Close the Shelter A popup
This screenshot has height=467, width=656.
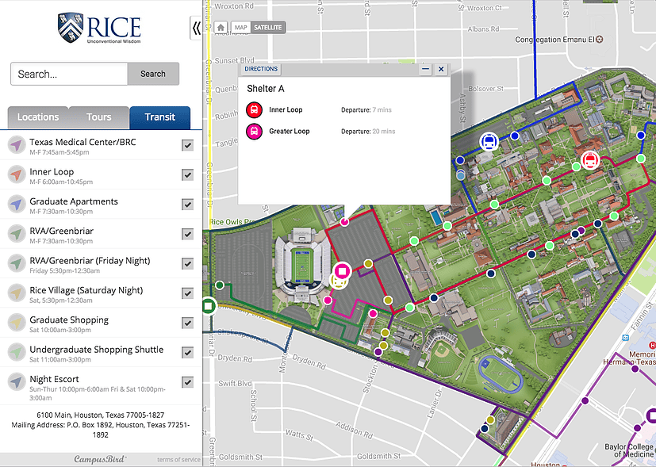pyautogui.click(x=441, y=69)
